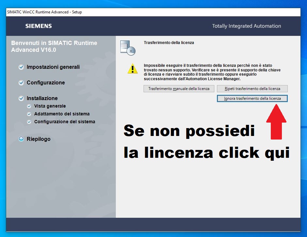Click the Benvenuti in SIMATIC Runtime Advanced title
Image resolution: width=307 pixels, height=237 pixels.
click(54, 46)
